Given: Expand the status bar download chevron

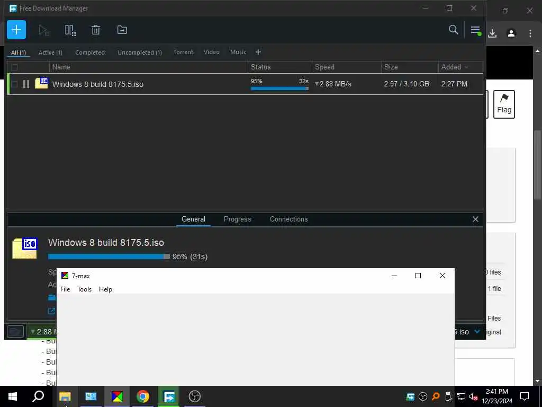Looking at the screenshot, I should (x=477, y=332).
